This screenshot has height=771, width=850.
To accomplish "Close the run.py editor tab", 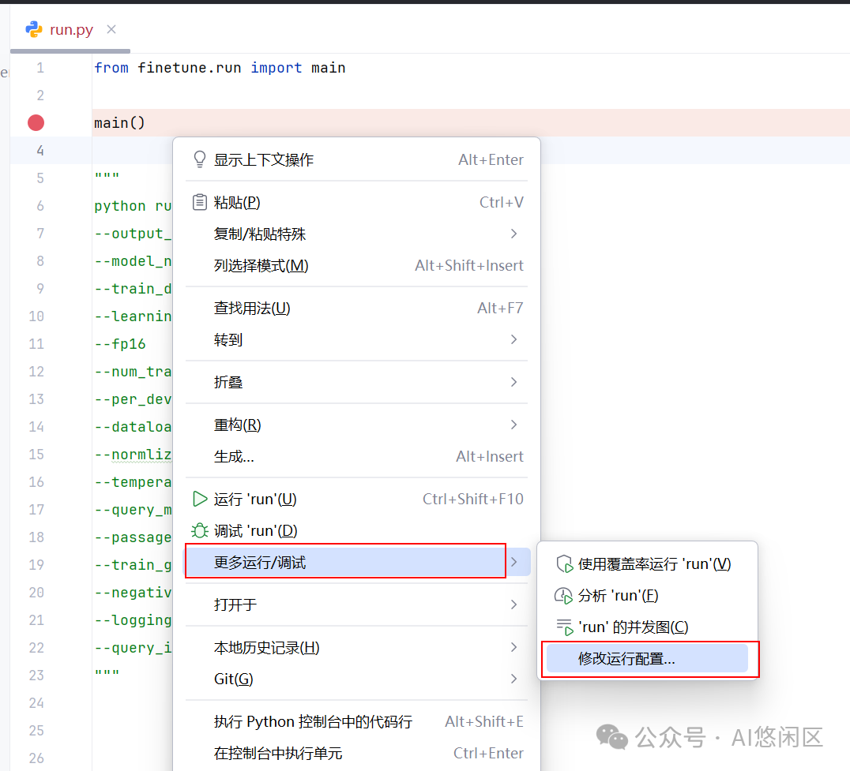I will coord(111,28).
